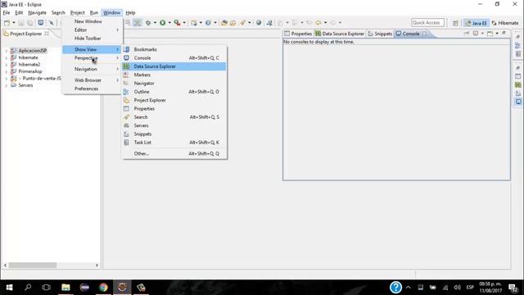This screenshot has height=295, width=524.
Task: Click the Data Source Explorer icon in right trim
Action: point(517,85)
